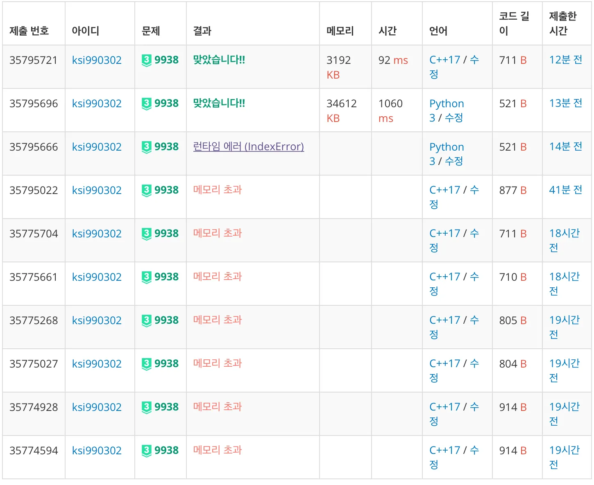Screen dimensions: 594x485
Task: Open ksi990302 profile in row 35774594
Action: 97,451
